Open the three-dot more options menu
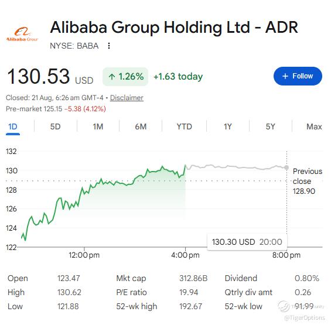Viewport: 331px width, 325px height. coord(109,46)
